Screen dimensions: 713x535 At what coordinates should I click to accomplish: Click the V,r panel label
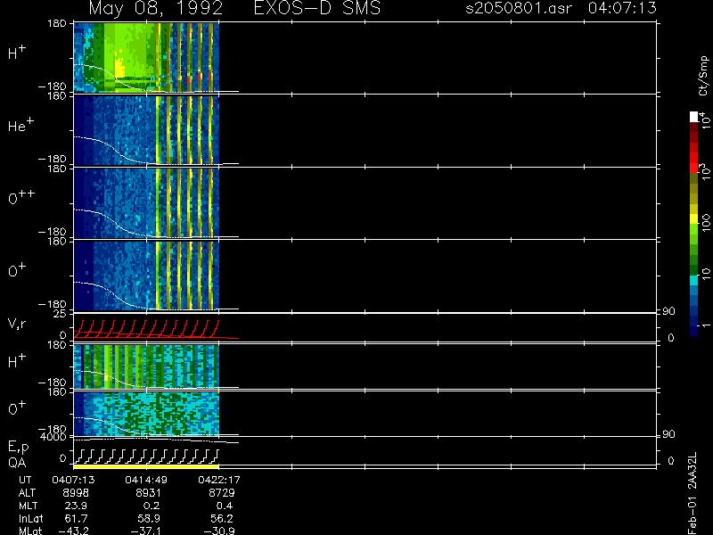17,324
